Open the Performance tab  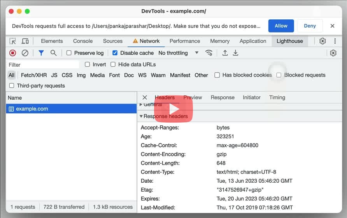(185, 41)
